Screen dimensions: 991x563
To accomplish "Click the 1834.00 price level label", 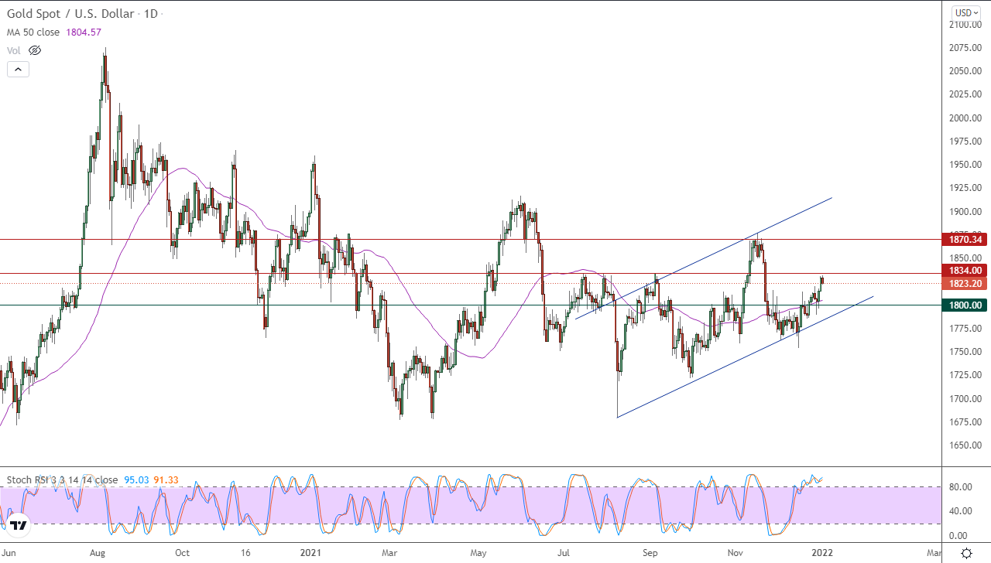I will point(965,270).
